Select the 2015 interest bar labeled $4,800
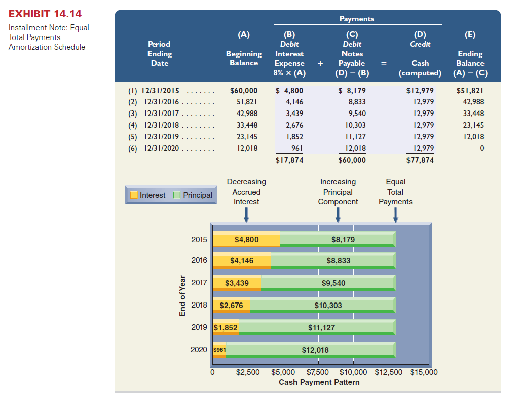 point(246,240)
